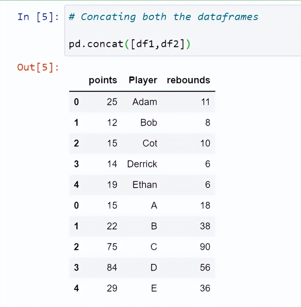The width and height of the screenshot is (301, 307).
Task: Click the pd.concat code line
Action: (x=130, y=44)
